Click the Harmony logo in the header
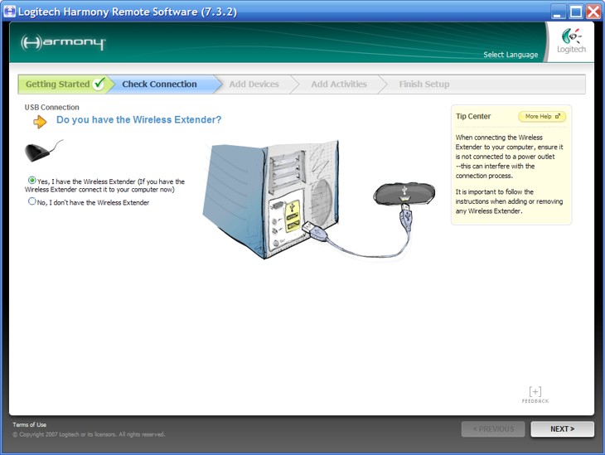Viewport: 605px width, 455px height. [63, 42]
